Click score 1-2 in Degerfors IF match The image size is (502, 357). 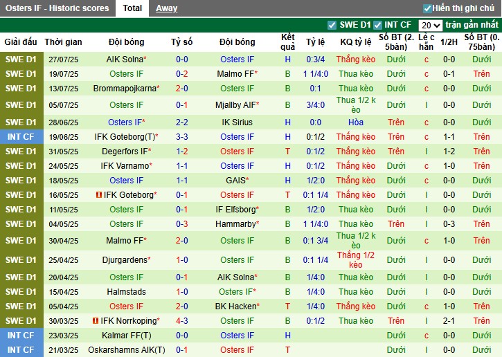[x=182, y=152]
